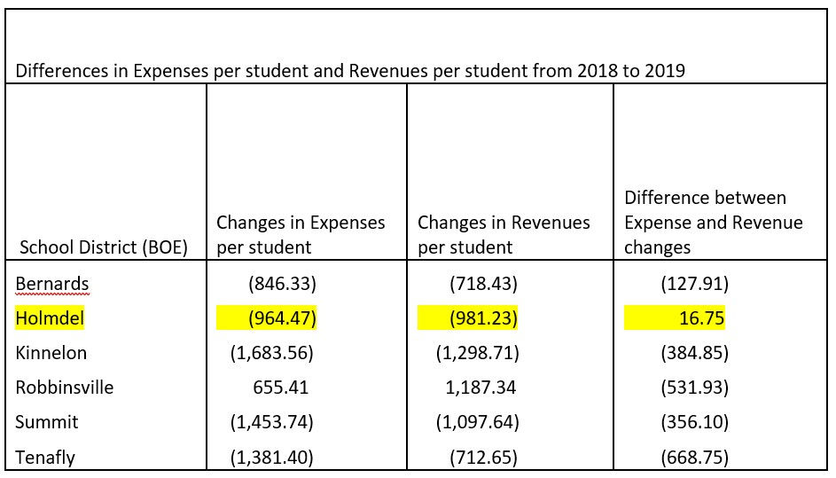Image resolution: width=836 pixels, height=478 pixels.
Task: Select the Kinnelon difference value (384.85)
Action: click(695, 353)
